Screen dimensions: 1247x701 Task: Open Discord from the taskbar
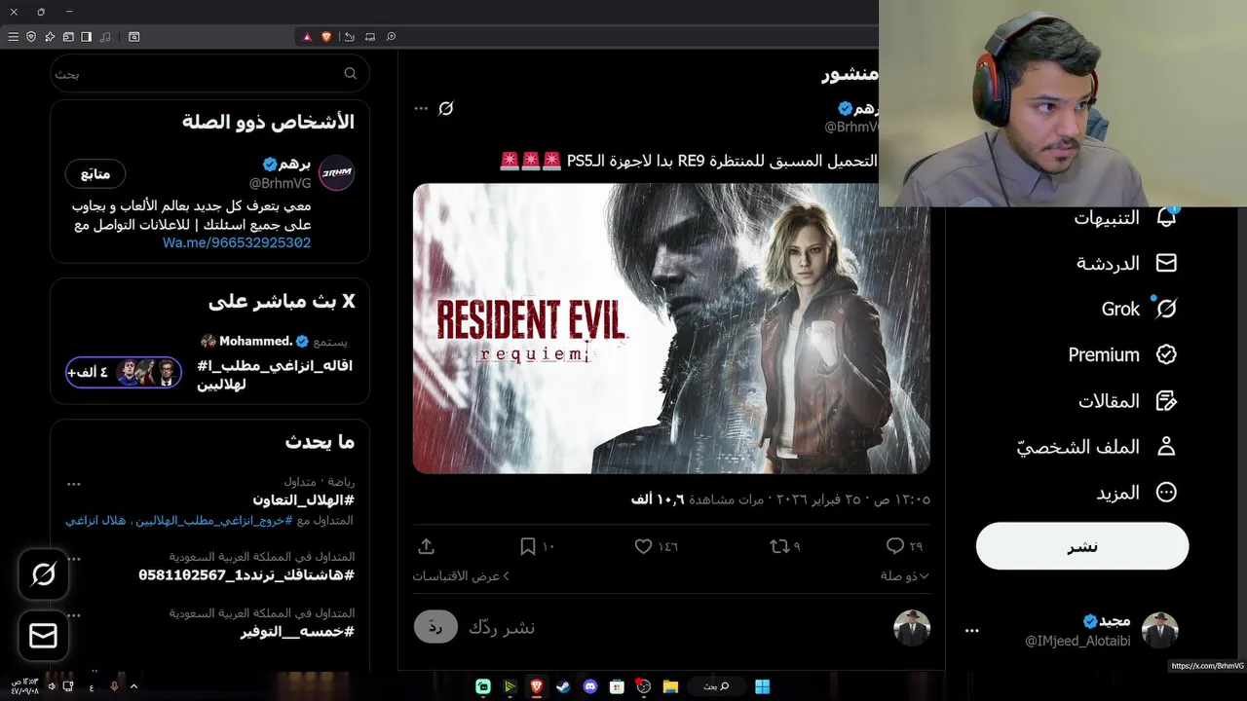click(590, 686)
